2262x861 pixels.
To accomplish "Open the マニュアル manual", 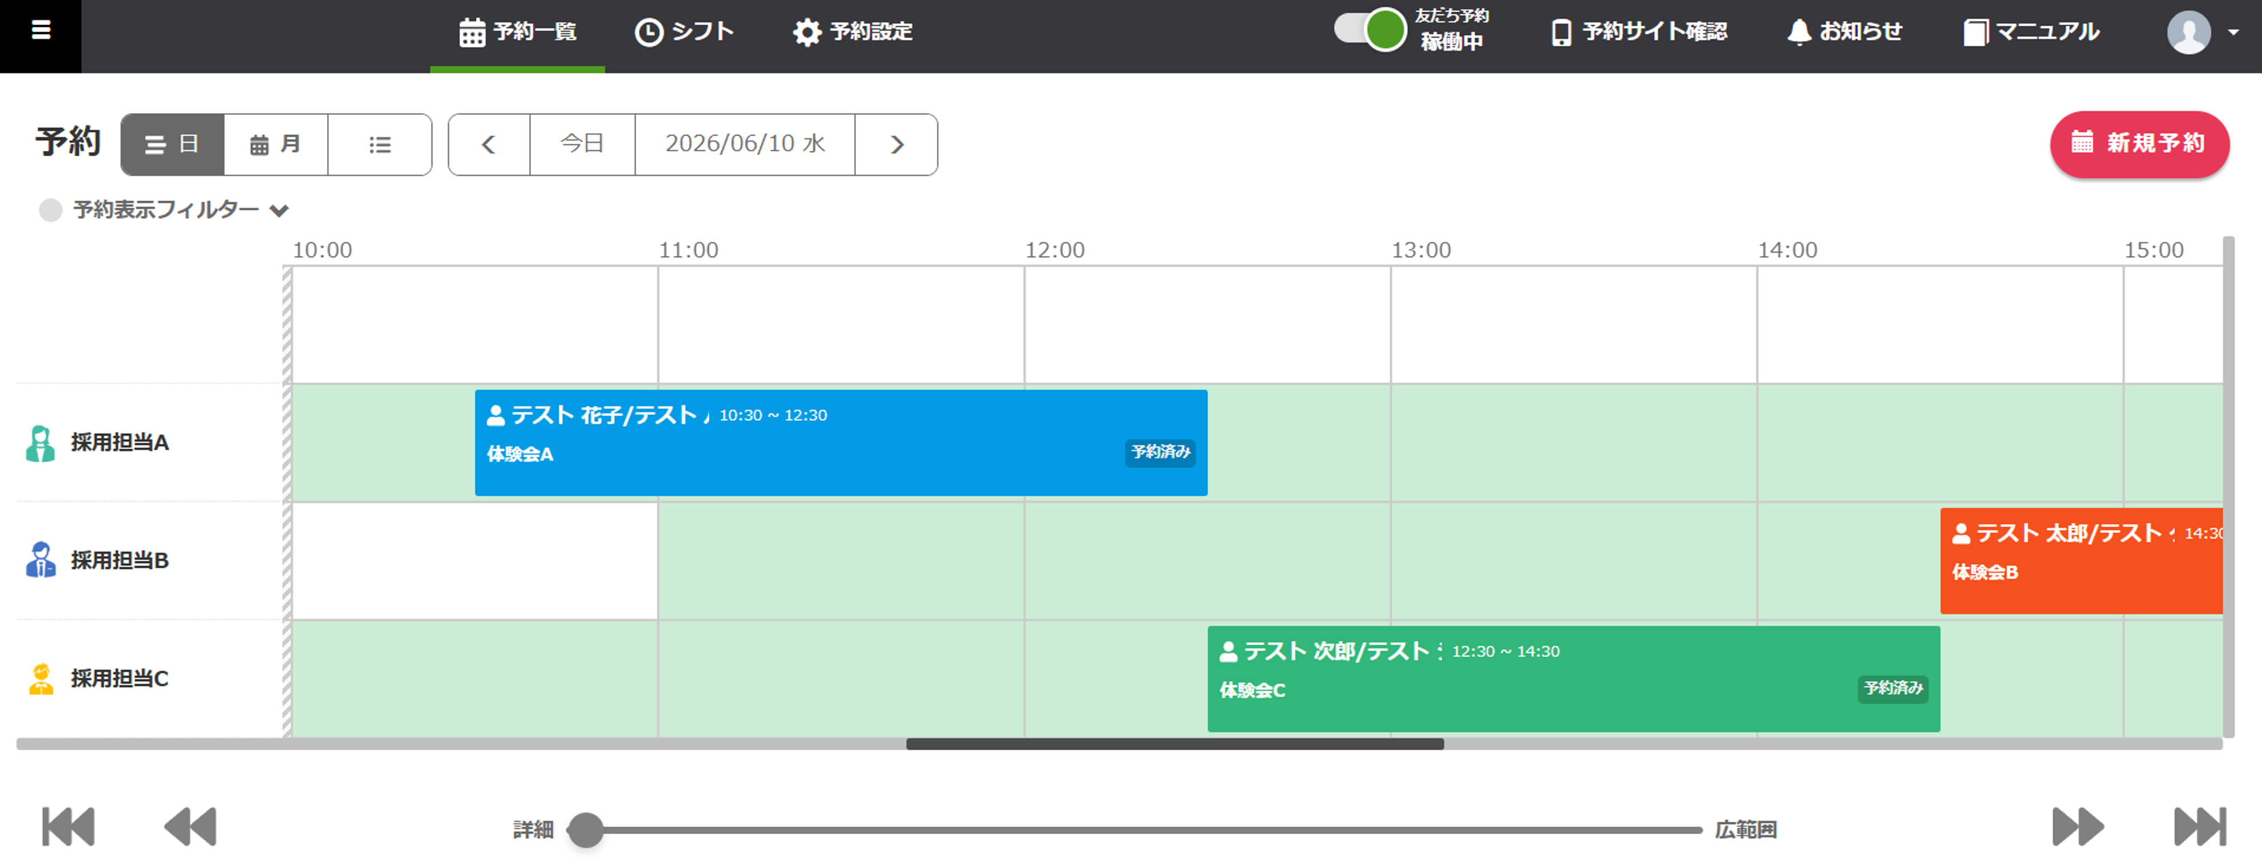I will [2031, 33].
